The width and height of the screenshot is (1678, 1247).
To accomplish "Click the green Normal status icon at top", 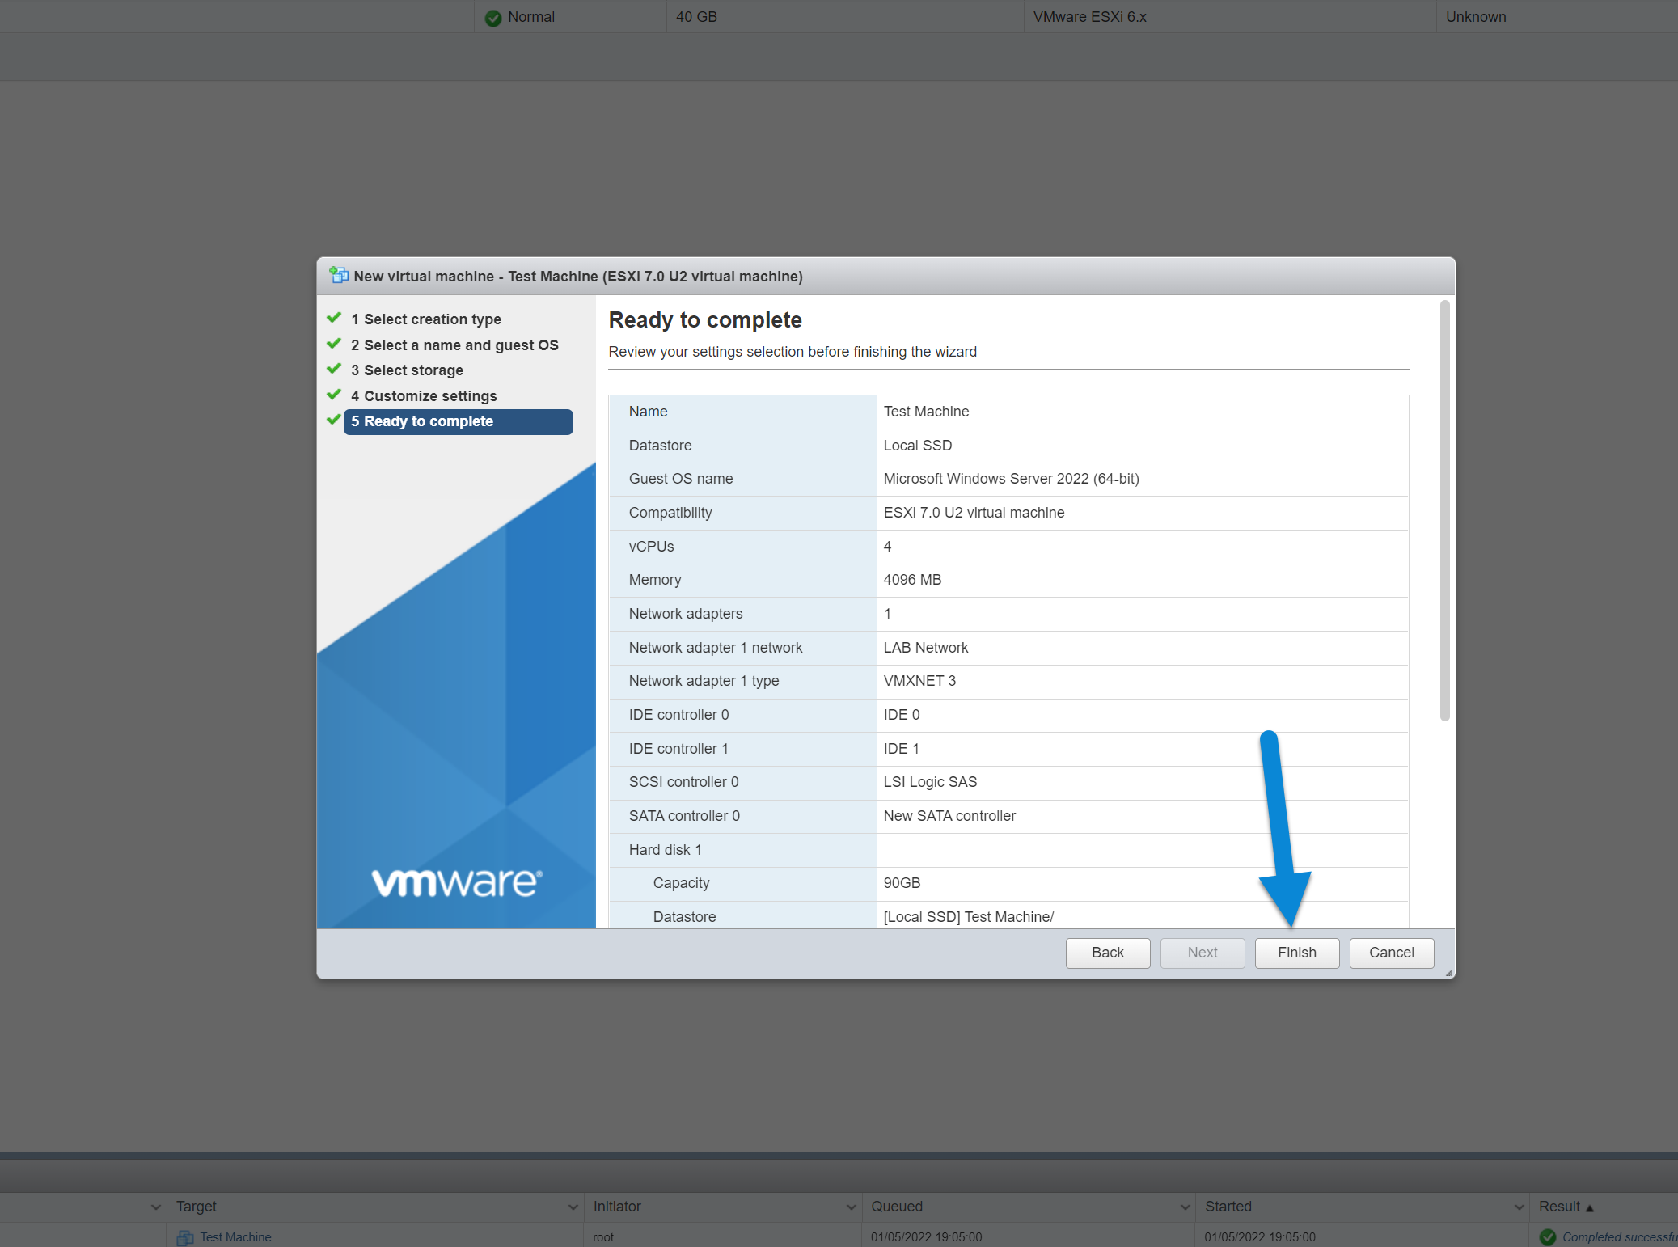I will coord(492,16).
